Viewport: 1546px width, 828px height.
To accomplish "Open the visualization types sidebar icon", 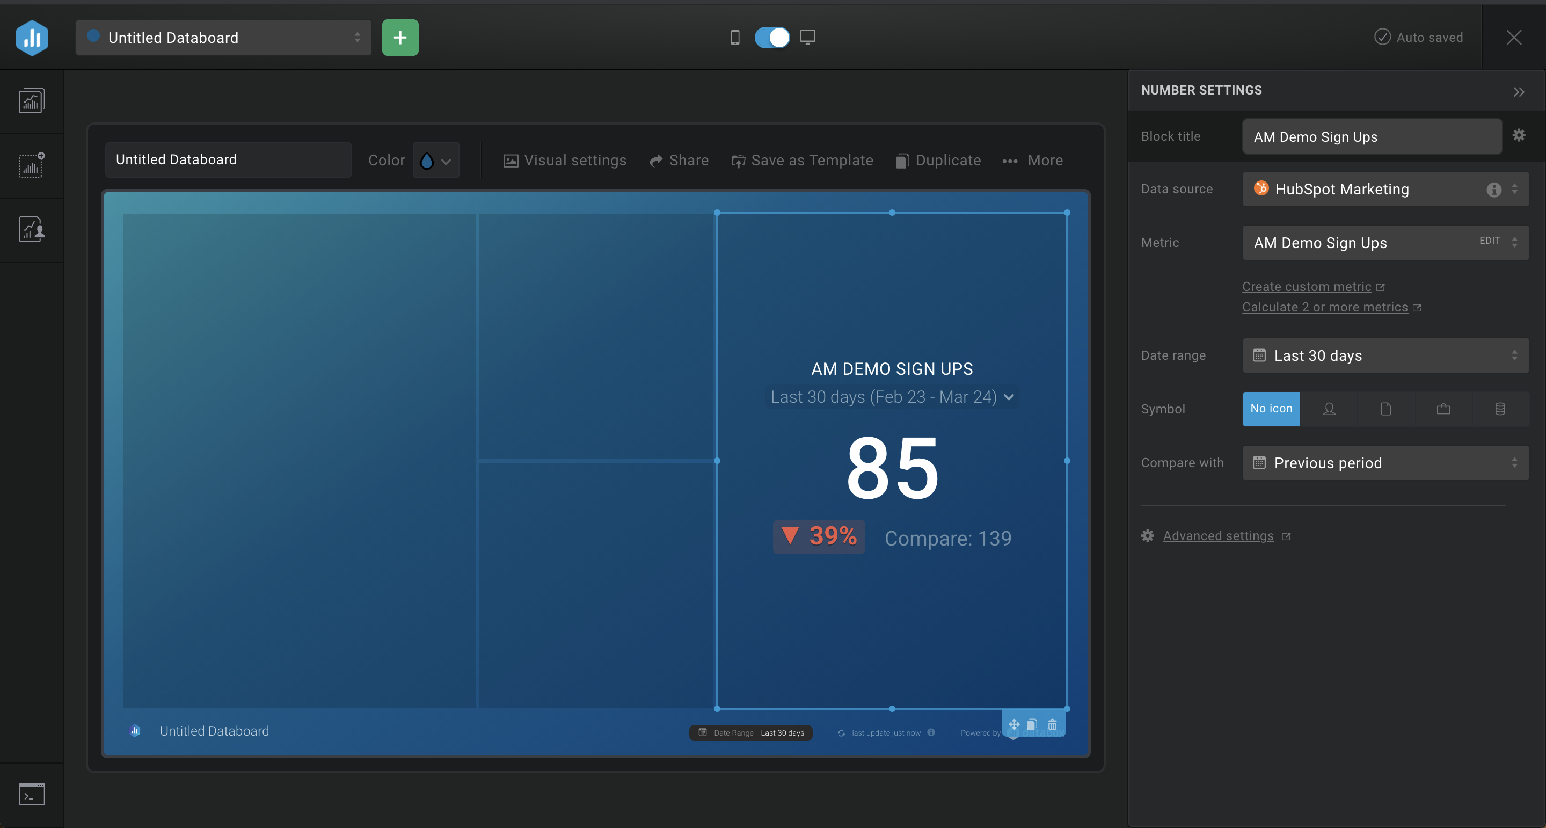I will (32, 101).
